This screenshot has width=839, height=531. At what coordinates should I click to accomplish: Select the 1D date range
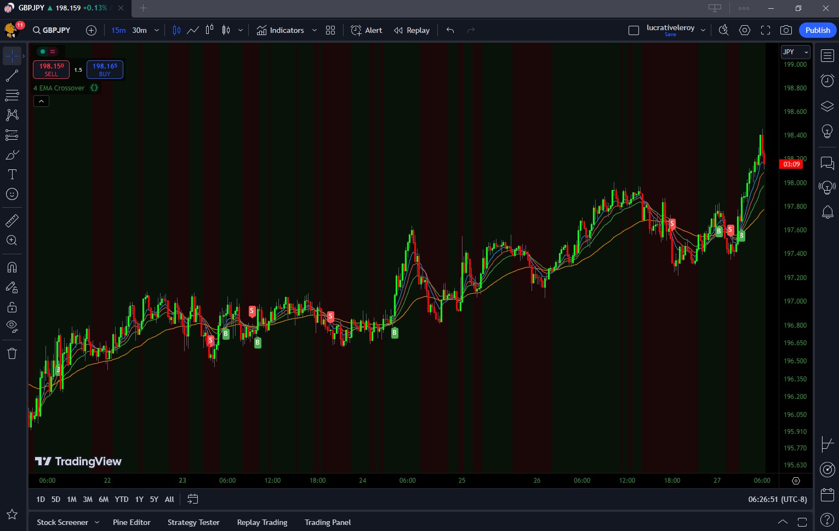click(x=41, y=499)
